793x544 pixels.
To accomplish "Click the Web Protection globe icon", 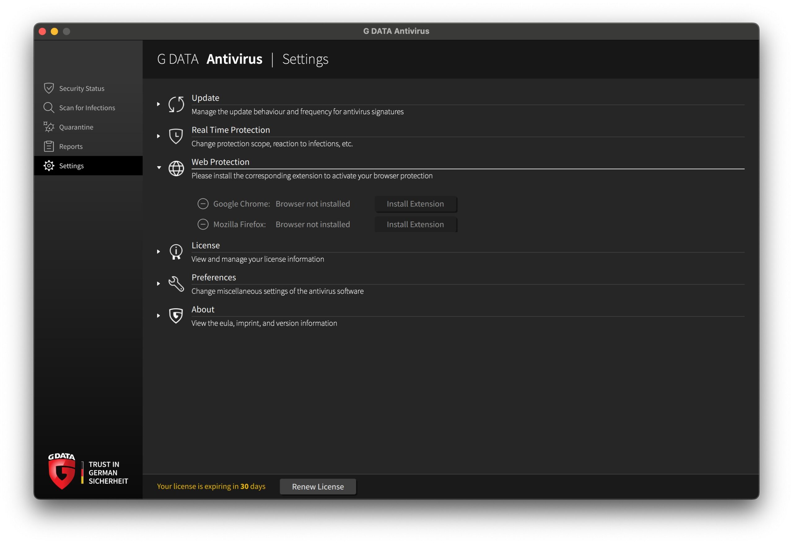I will 176,168.
